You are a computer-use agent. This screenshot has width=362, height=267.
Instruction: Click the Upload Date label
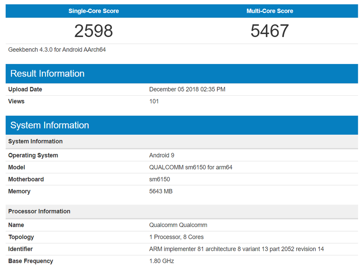25,89
